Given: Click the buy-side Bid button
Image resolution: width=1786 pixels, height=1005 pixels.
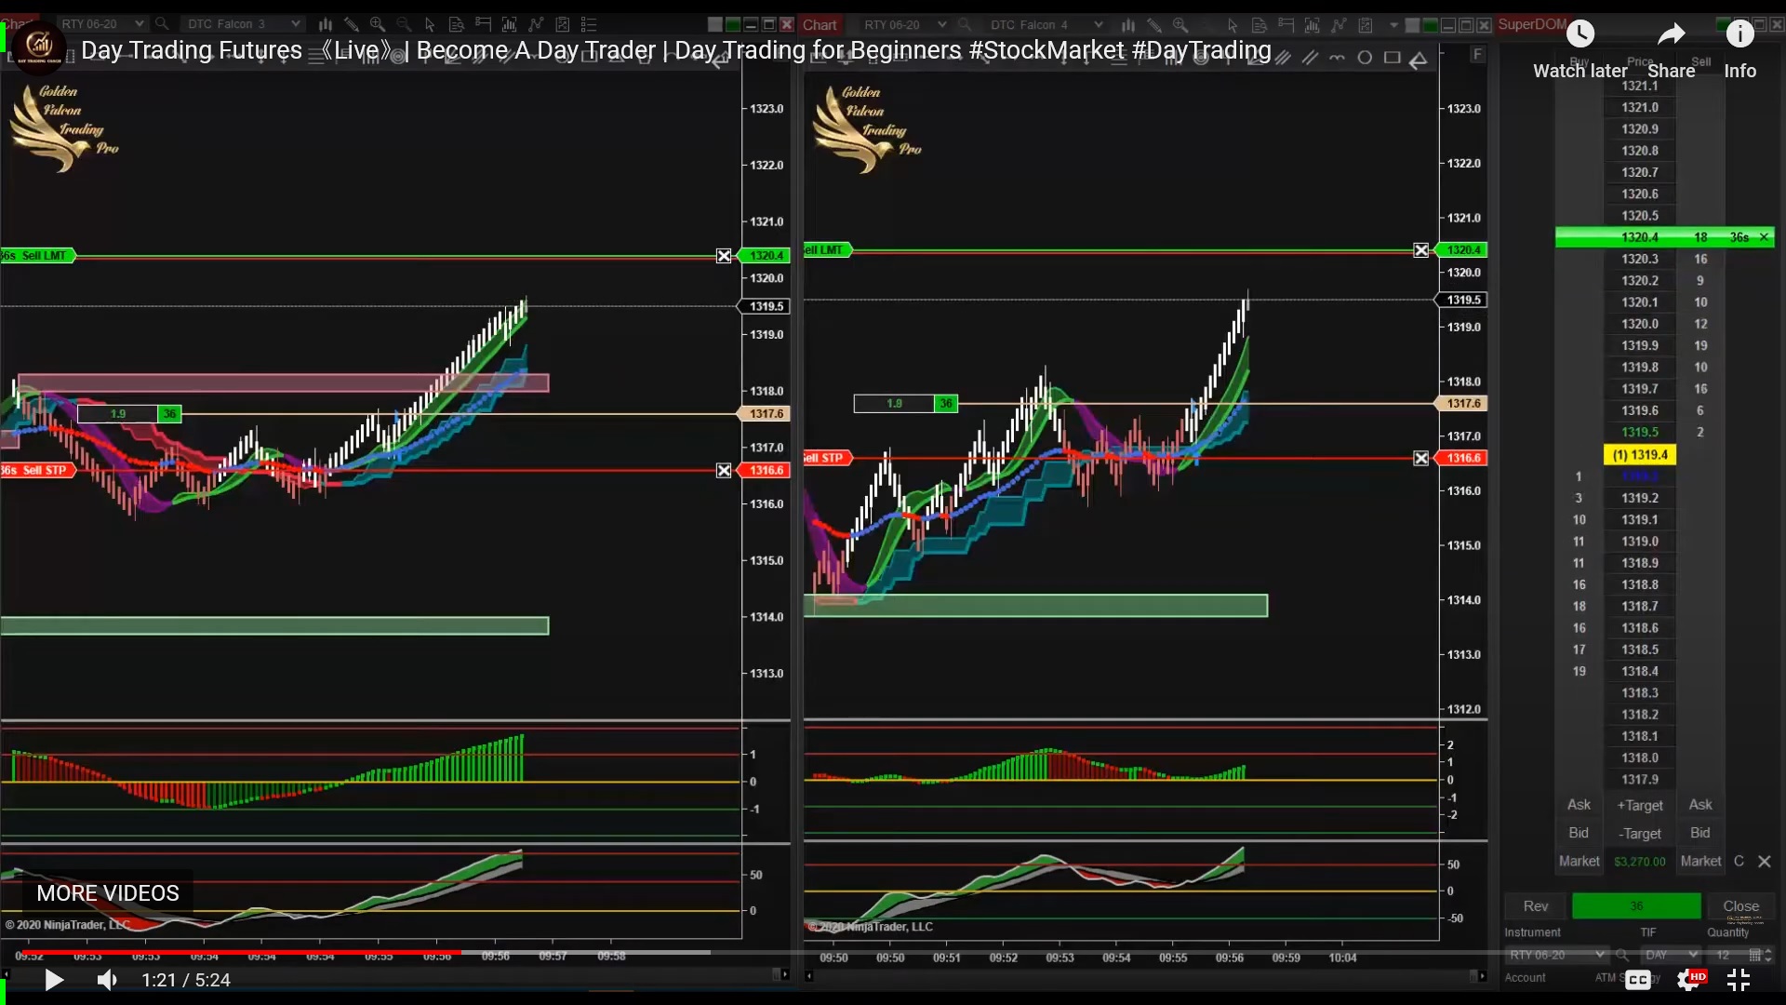Looking at the screenshot, I should tap(1579, 833).
